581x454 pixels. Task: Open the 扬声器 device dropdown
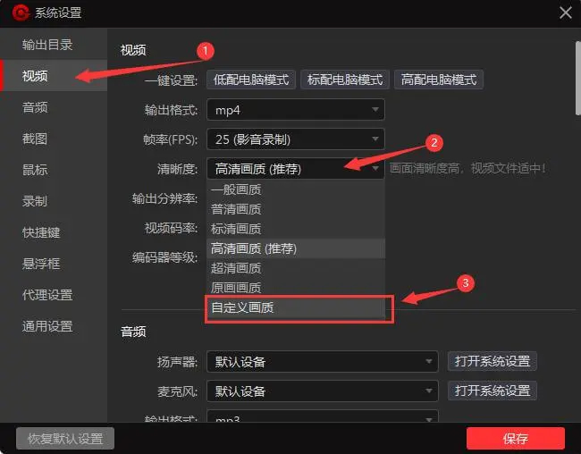point(323,361)
